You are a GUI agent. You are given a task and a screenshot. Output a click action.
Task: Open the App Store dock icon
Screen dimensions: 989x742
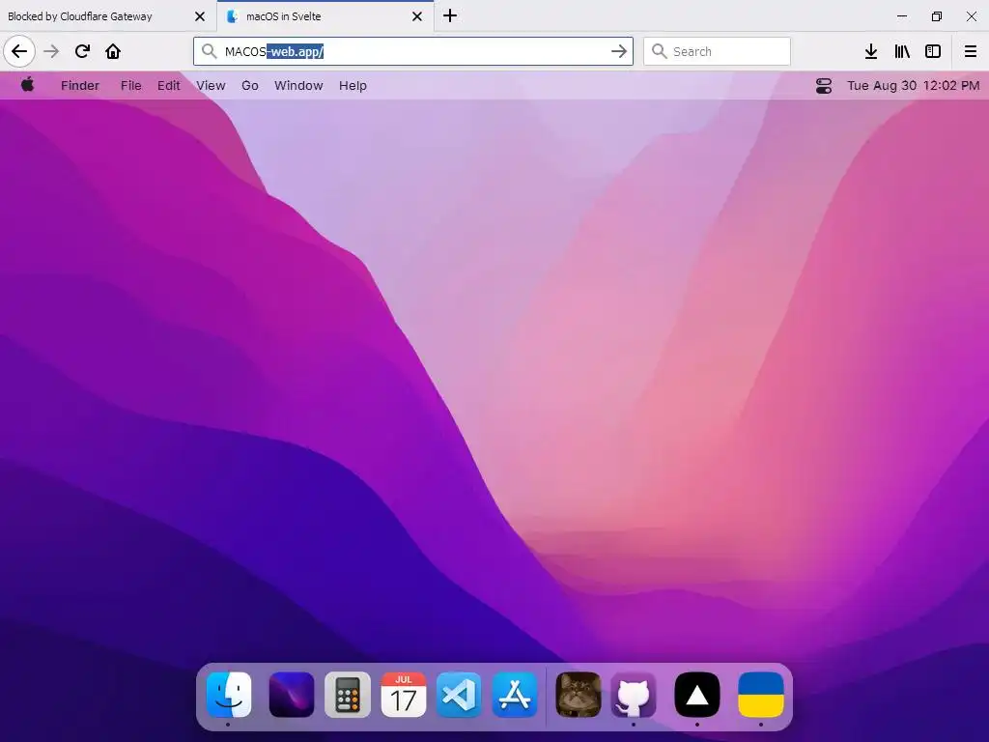[515, 695]
